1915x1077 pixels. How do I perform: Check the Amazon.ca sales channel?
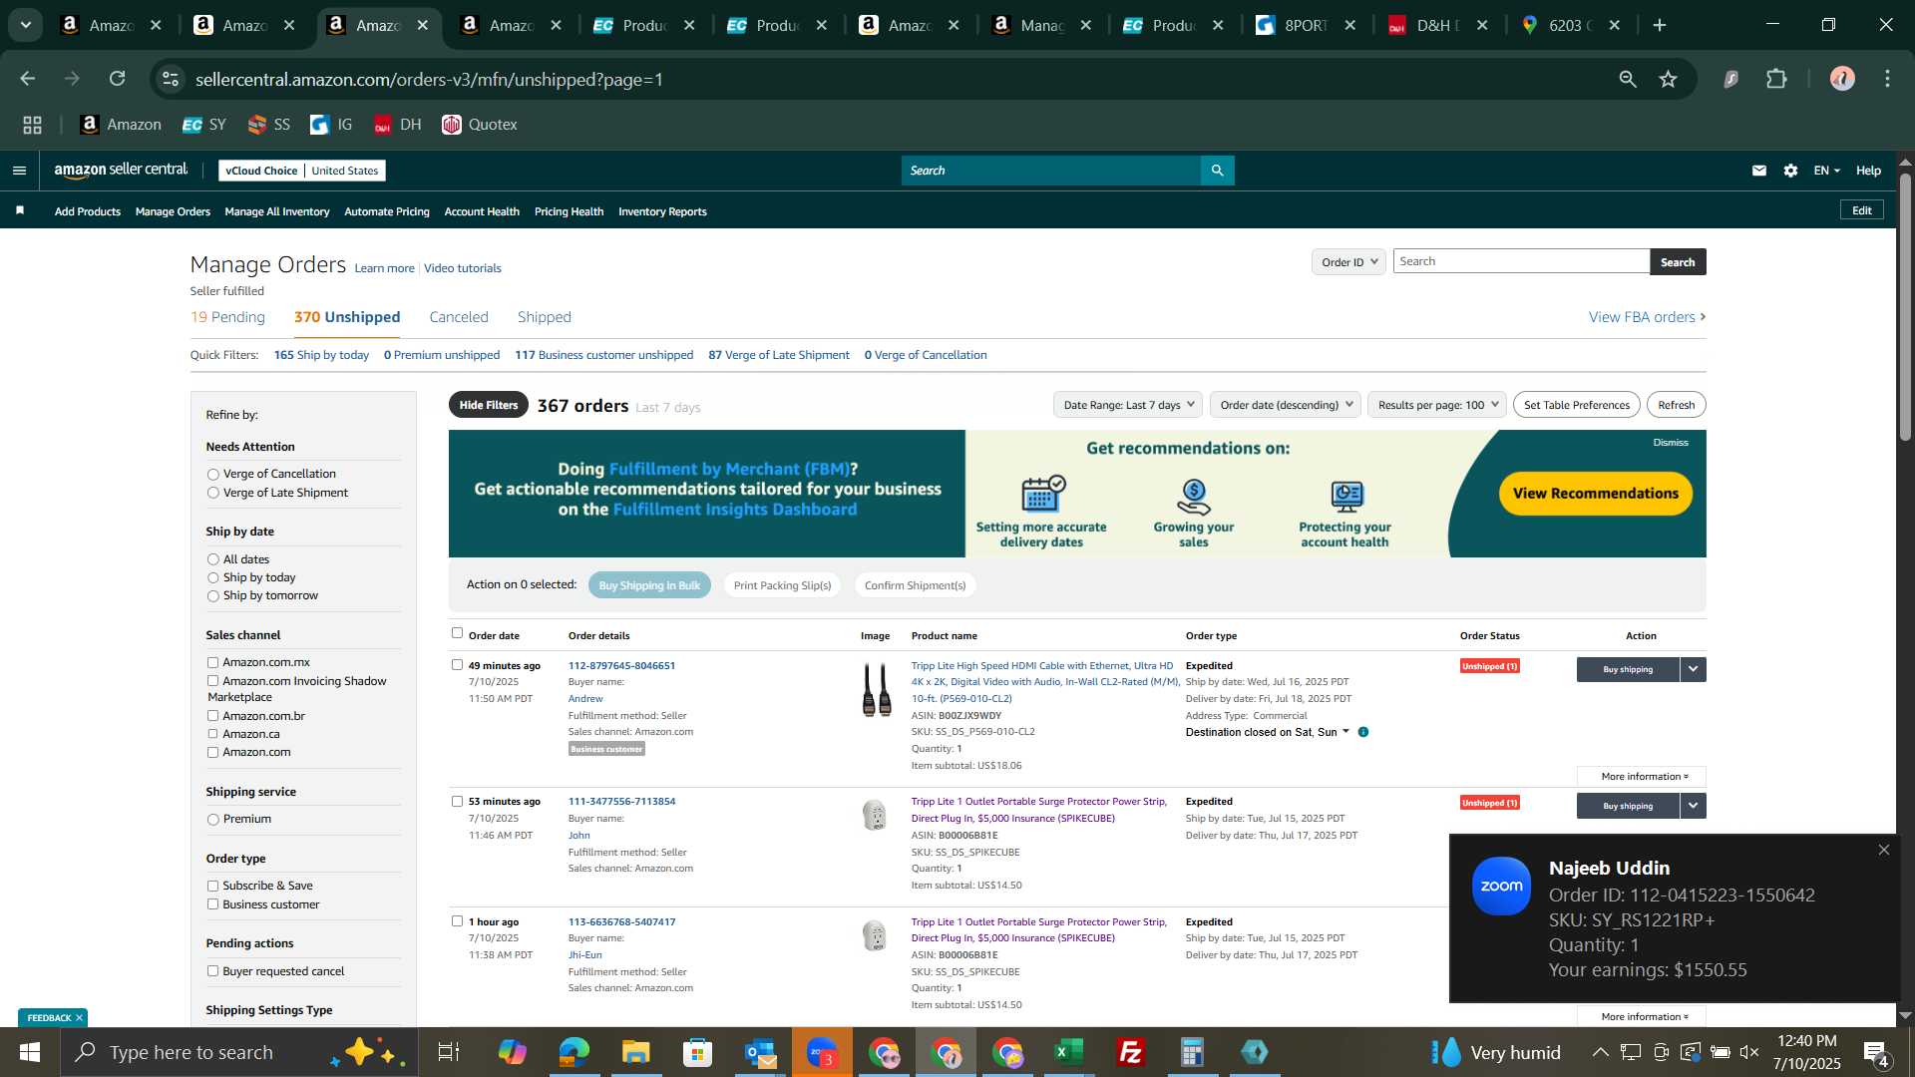coord(212,734)
